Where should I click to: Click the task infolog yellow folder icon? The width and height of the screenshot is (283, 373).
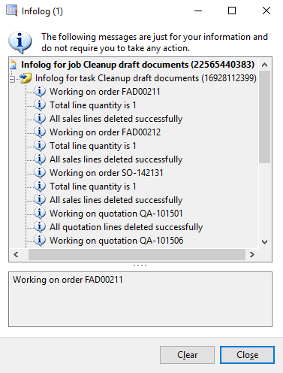pyautogui.click(x=26, y=78)
